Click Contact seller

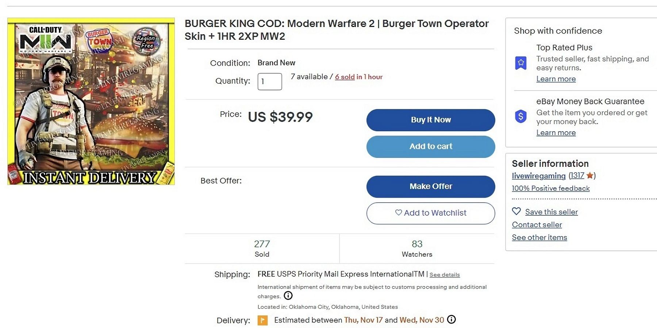click(x=537, y=225)
